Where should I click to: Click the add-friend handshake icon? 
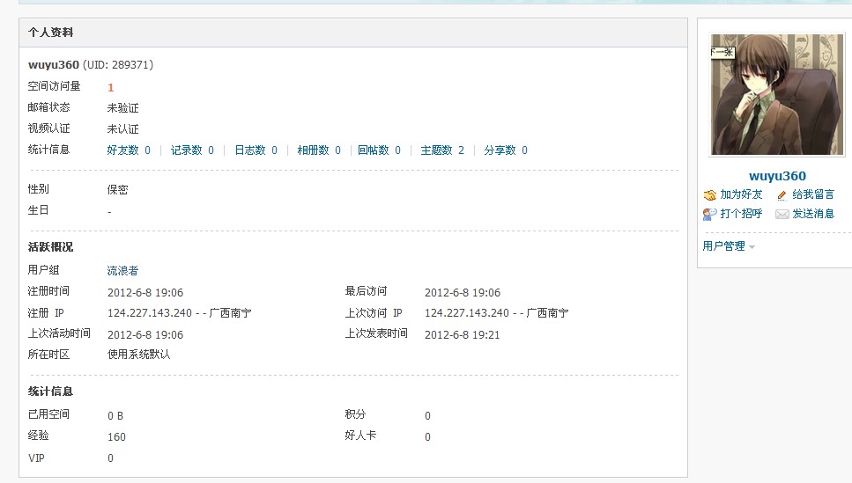point(709,194)
